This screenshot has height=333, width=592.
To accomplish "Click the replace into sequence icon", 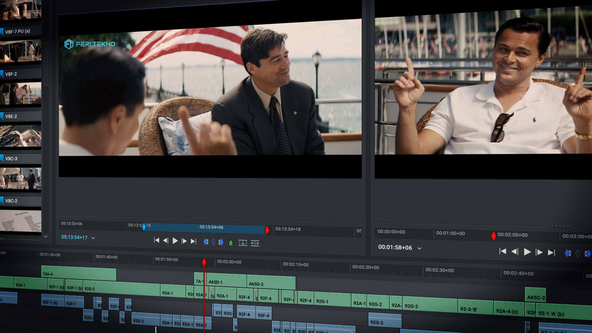I will (255, 243).
